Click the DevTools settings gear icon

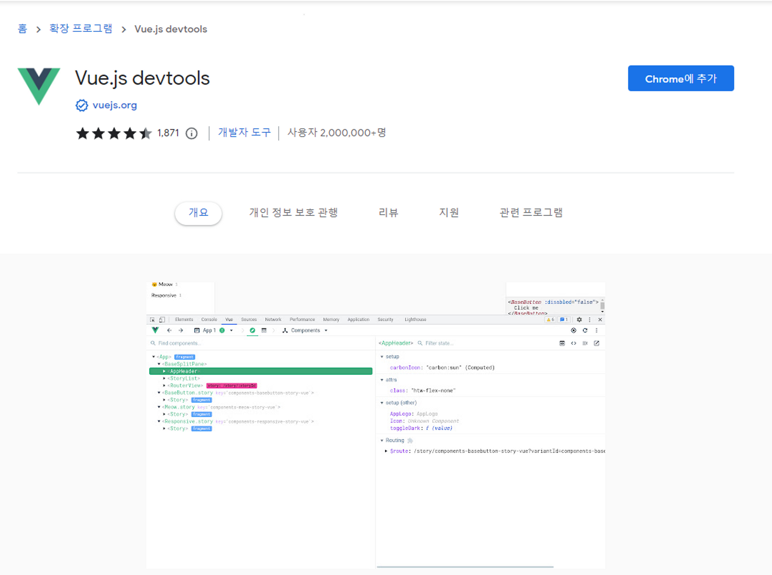point(579,320)
